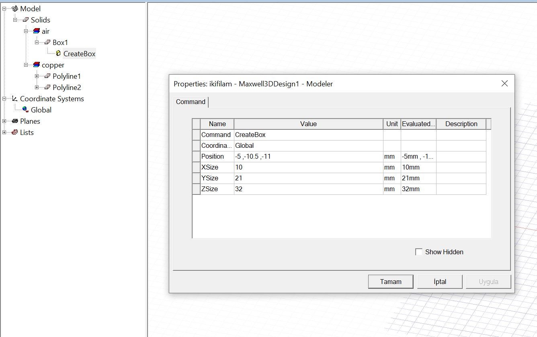The width and height of the screenshot is (537, 337).
Task: Click the Model root icon in tree
Action: [15, 8]
